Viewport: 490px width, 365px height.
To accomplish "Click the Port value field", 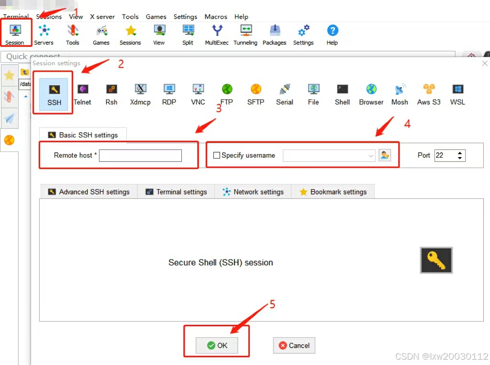I will [x=445, y=156].
